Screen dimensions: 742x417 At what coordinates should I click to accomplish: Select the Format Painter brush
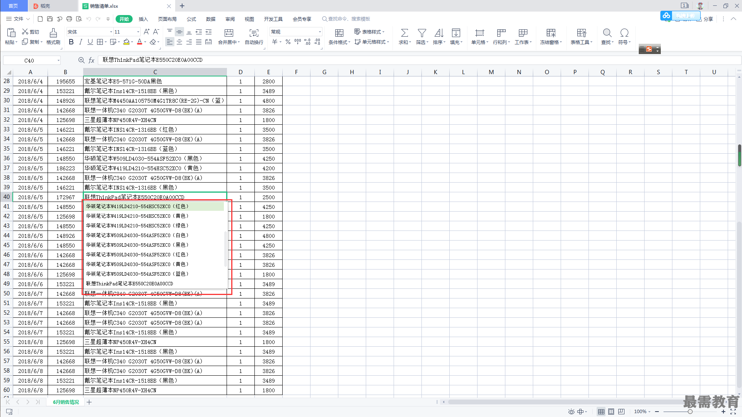point(53,33)
